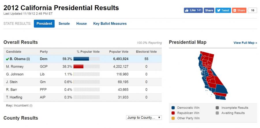Click the share count bubble showing 16

252,10
